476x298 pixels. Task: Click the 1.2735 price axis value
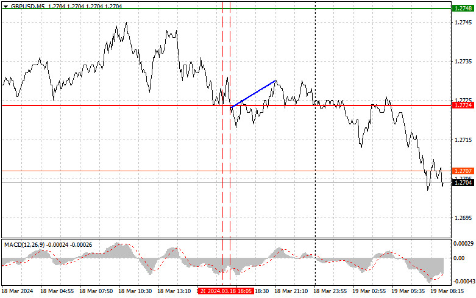tap(463, 62)
